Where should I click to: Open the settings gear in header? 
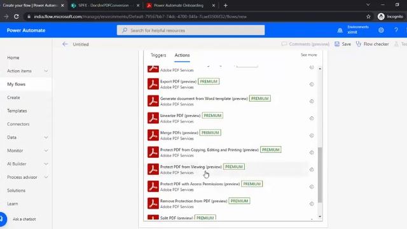tap(381, 30)
